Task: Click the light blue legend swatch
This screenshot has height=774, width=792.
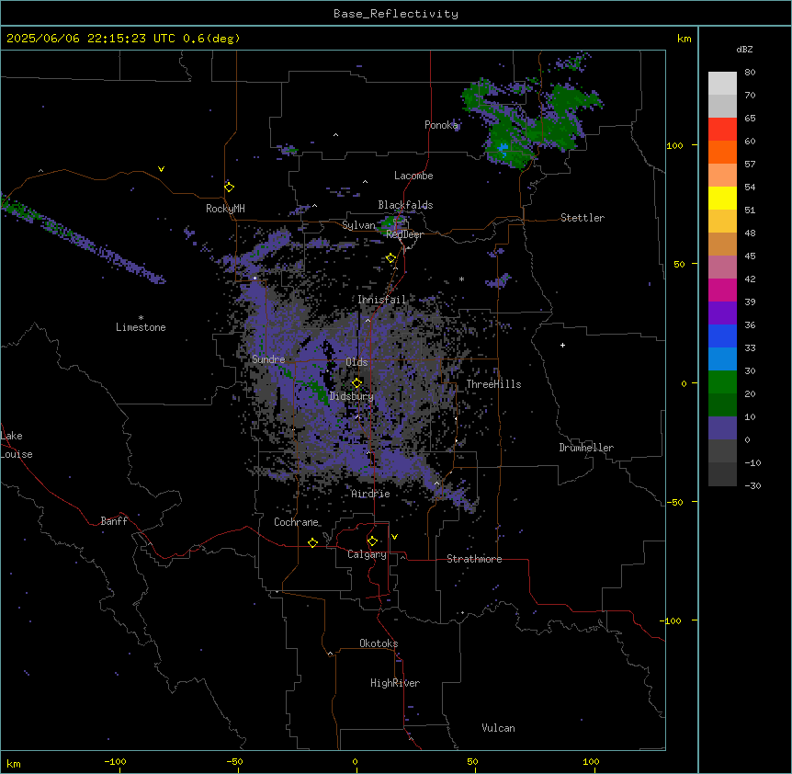Action: pyautogui.click(x=722, y=359)
